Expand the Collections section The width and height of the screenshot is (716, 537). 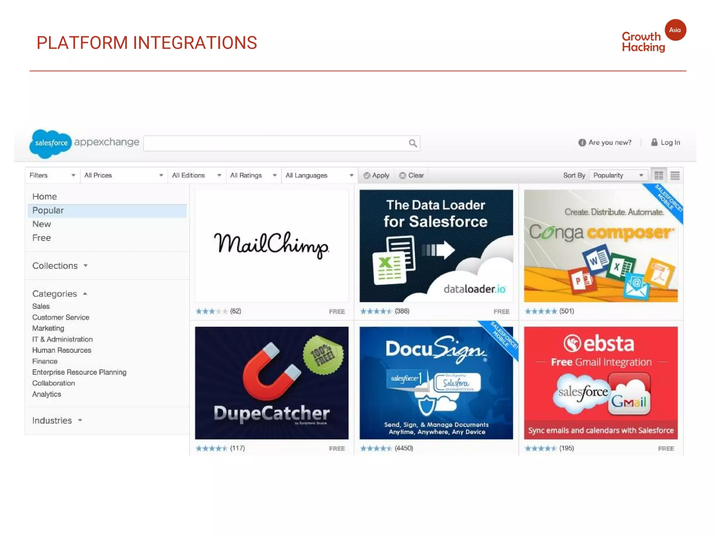coord(60,266)
